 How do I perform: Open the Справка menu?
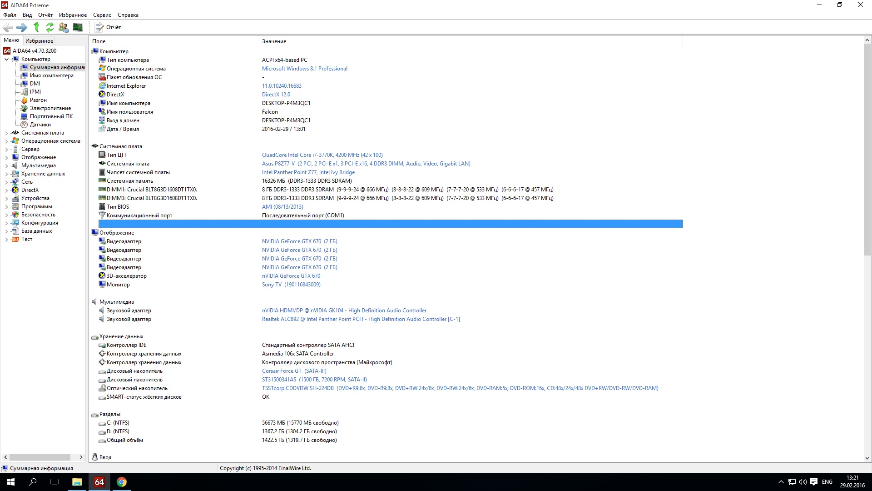[128, 15]
